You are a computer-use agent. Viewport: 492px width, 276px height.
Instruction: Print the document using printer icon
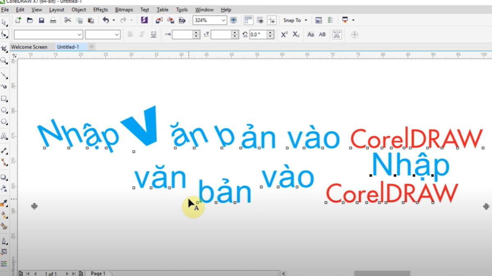[53, 20]
